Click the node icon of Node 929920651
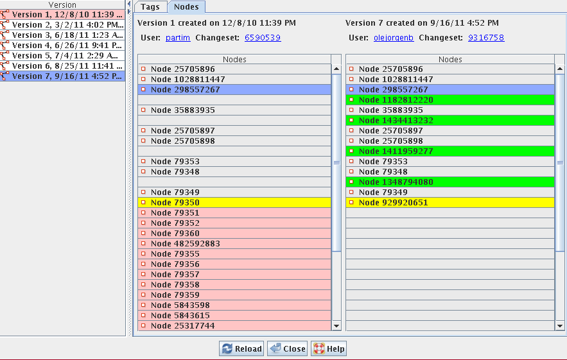 pos(351,203)
